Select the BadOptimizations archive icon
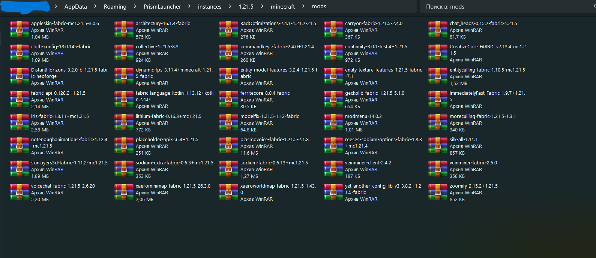This screenshot has width=596, height=258. point(228,30)
